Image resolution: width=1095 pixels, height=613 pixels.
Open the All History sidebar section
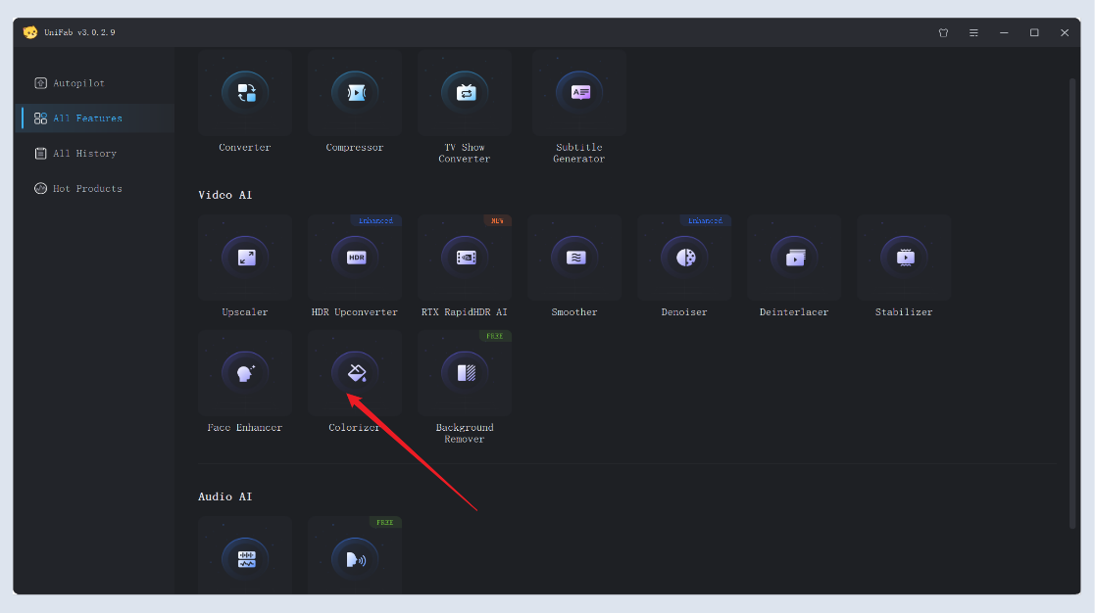[x=84, y=154]
